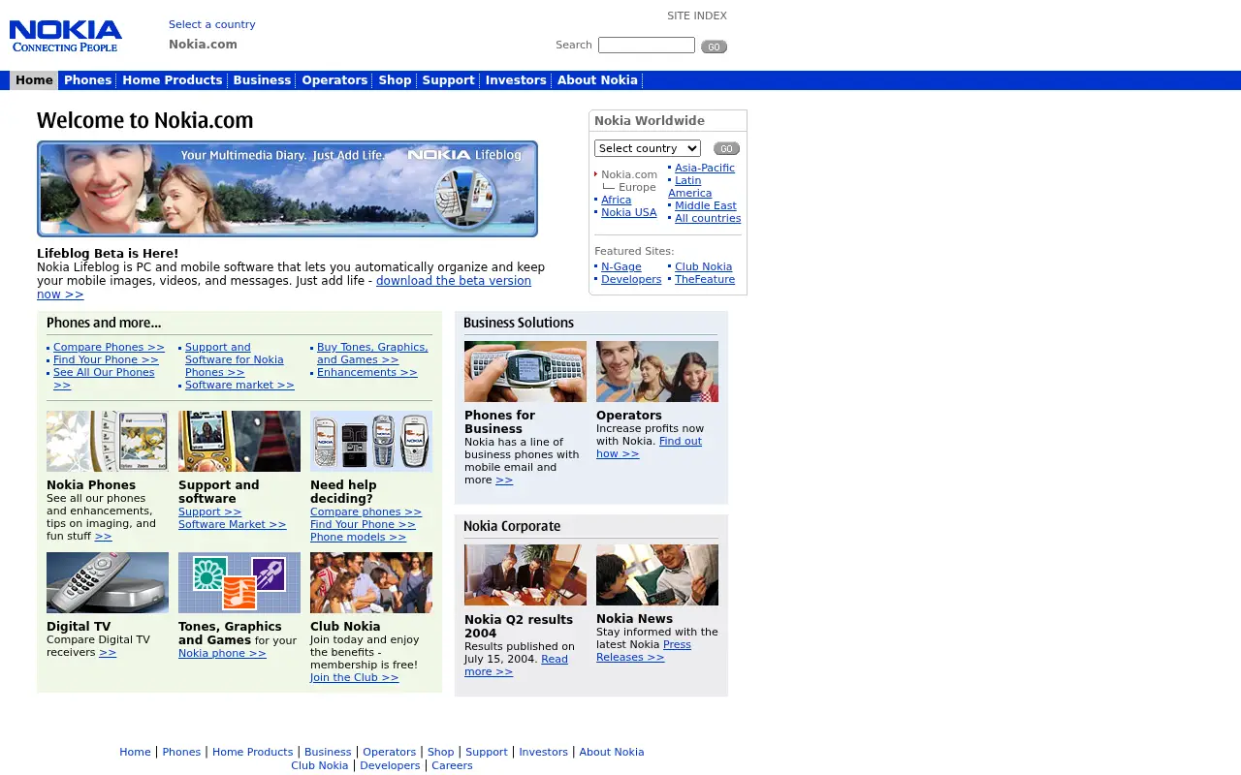Click the Home Products link in footer
This screenshot has width=1241, height=775.
click(252, 752)
